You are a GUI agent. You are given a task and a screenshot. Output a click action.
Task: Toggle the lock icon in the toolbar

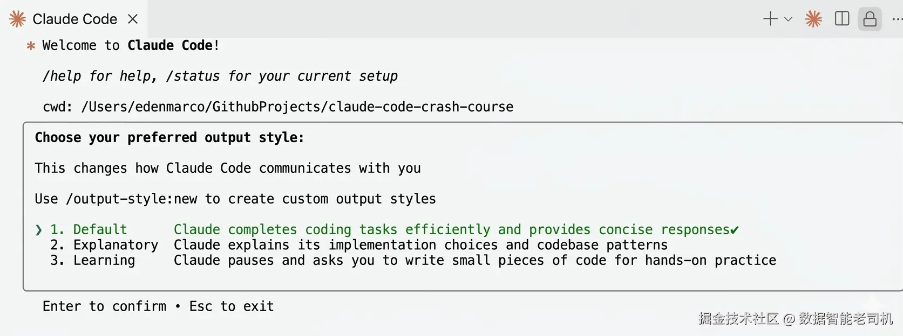point(870,19)
